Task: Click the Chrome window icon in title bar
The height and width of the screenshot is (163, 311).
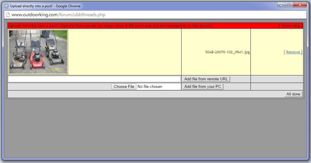Action: pos(6,6)
